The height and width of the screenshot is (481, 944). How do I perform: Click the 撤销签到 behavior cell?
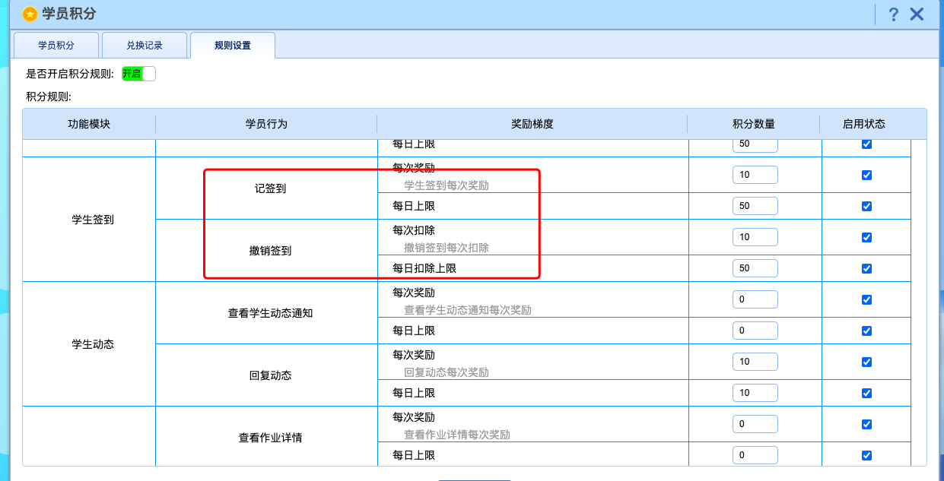click(x=266, y=251)
